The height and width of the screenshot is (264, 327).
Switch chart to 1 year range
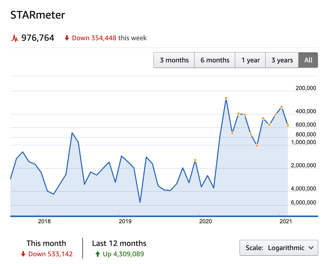(250, 60)
